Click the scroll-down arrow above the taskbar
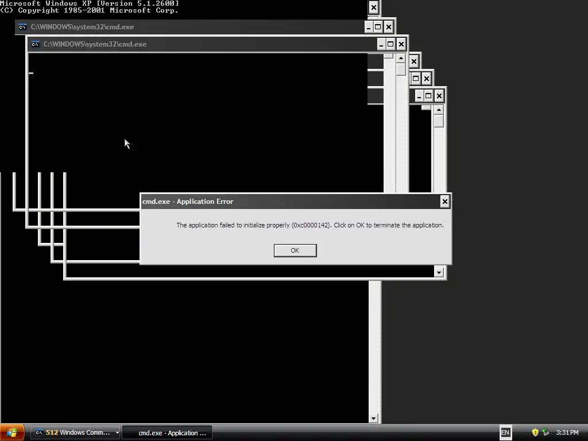 (x=373, y=418)
